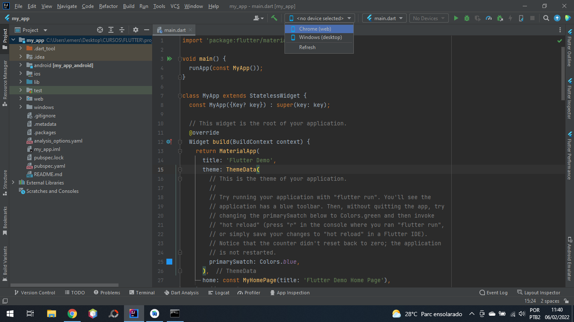Start debugging with the green bug icon
Screen dimensions: 574x322
467,18
